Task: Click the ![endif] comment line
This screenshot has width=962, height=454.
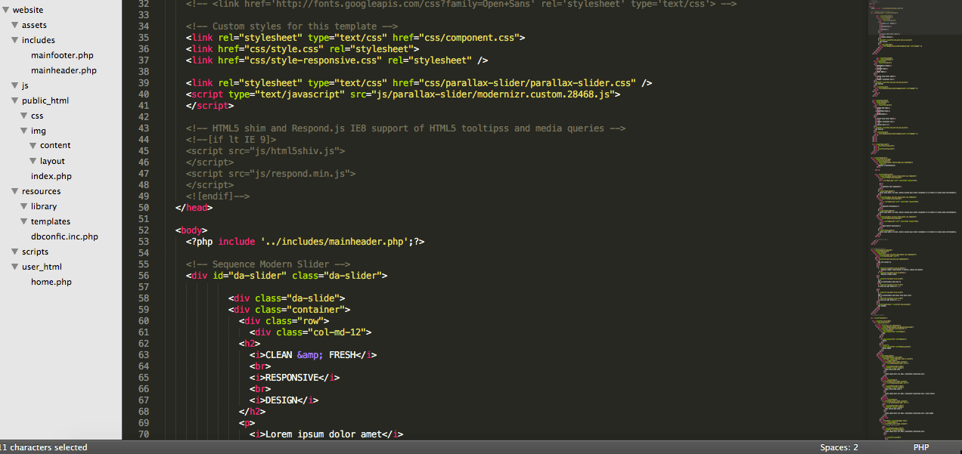Action: tap(218, 196)
